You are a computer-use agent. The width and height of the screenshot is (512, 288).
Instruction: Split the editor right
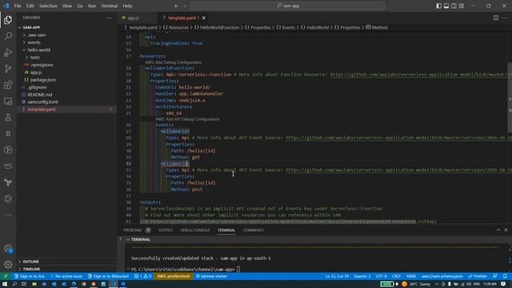pyautogui.click(x=496, y=18)
